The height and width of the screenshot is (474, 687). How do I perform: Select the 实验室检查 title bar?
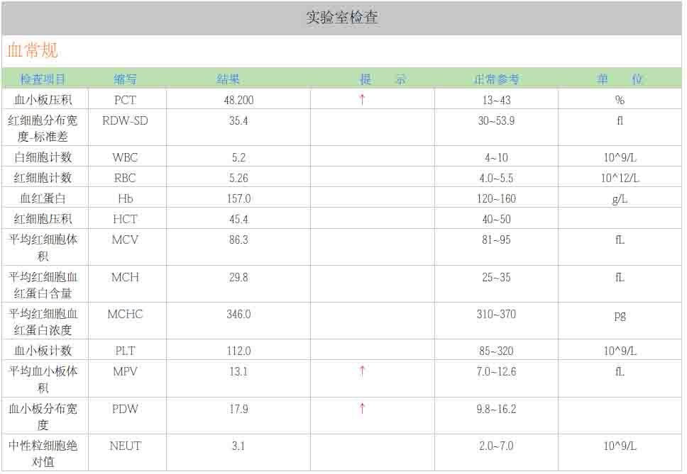(342, 18)
